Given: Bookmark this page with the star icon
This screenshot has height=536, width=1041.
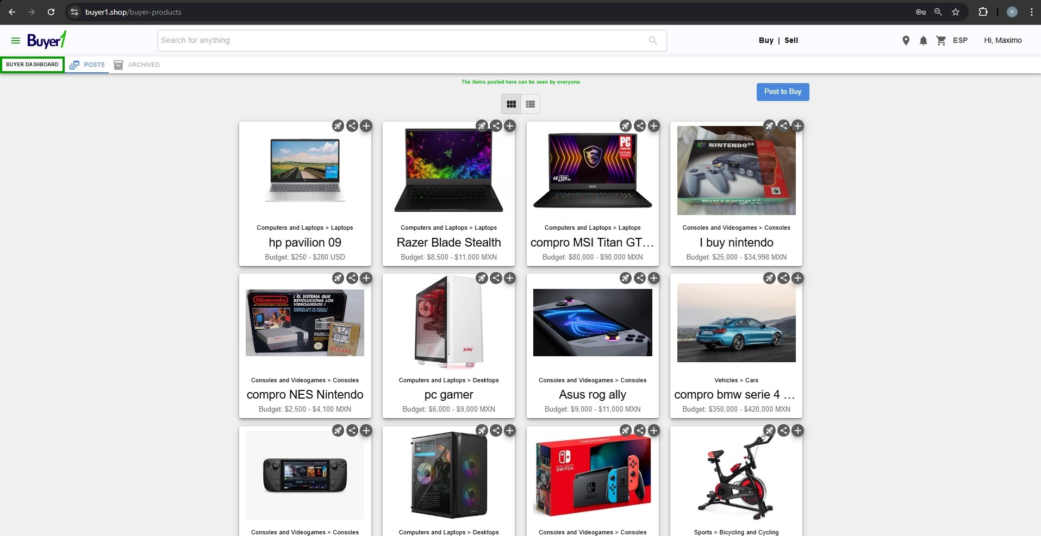Looking at the screenshot, I should click(956, 12).
